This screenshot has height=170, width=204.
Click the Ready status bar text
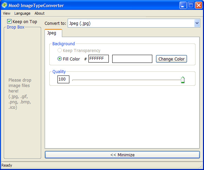tap(7, 165)
